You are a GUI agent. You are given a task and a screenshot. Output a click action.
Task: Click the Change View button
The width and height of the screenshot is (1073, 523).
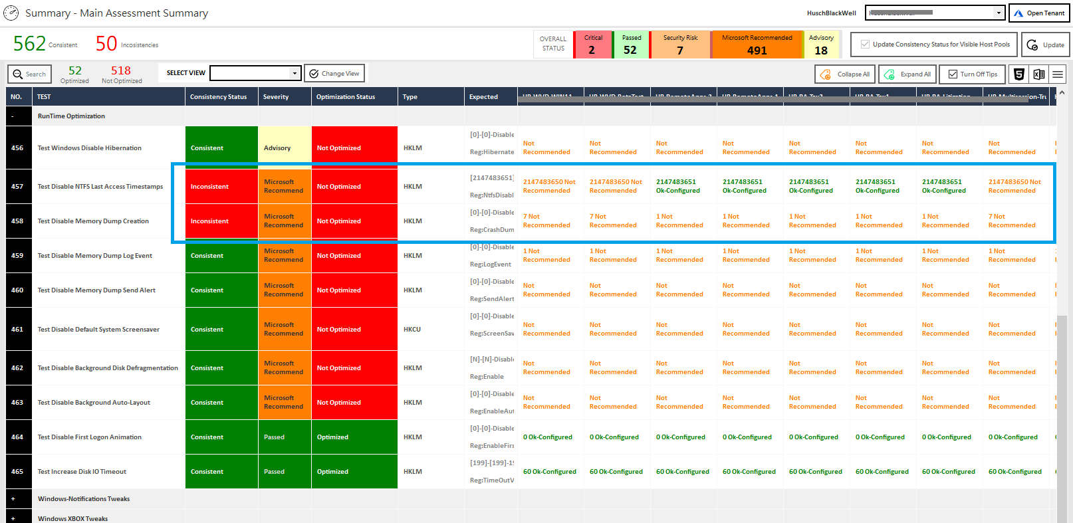point(334,74)
